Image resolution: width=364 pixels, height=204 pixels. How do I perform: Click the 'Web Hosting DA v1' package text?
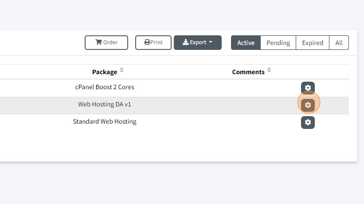105,104
